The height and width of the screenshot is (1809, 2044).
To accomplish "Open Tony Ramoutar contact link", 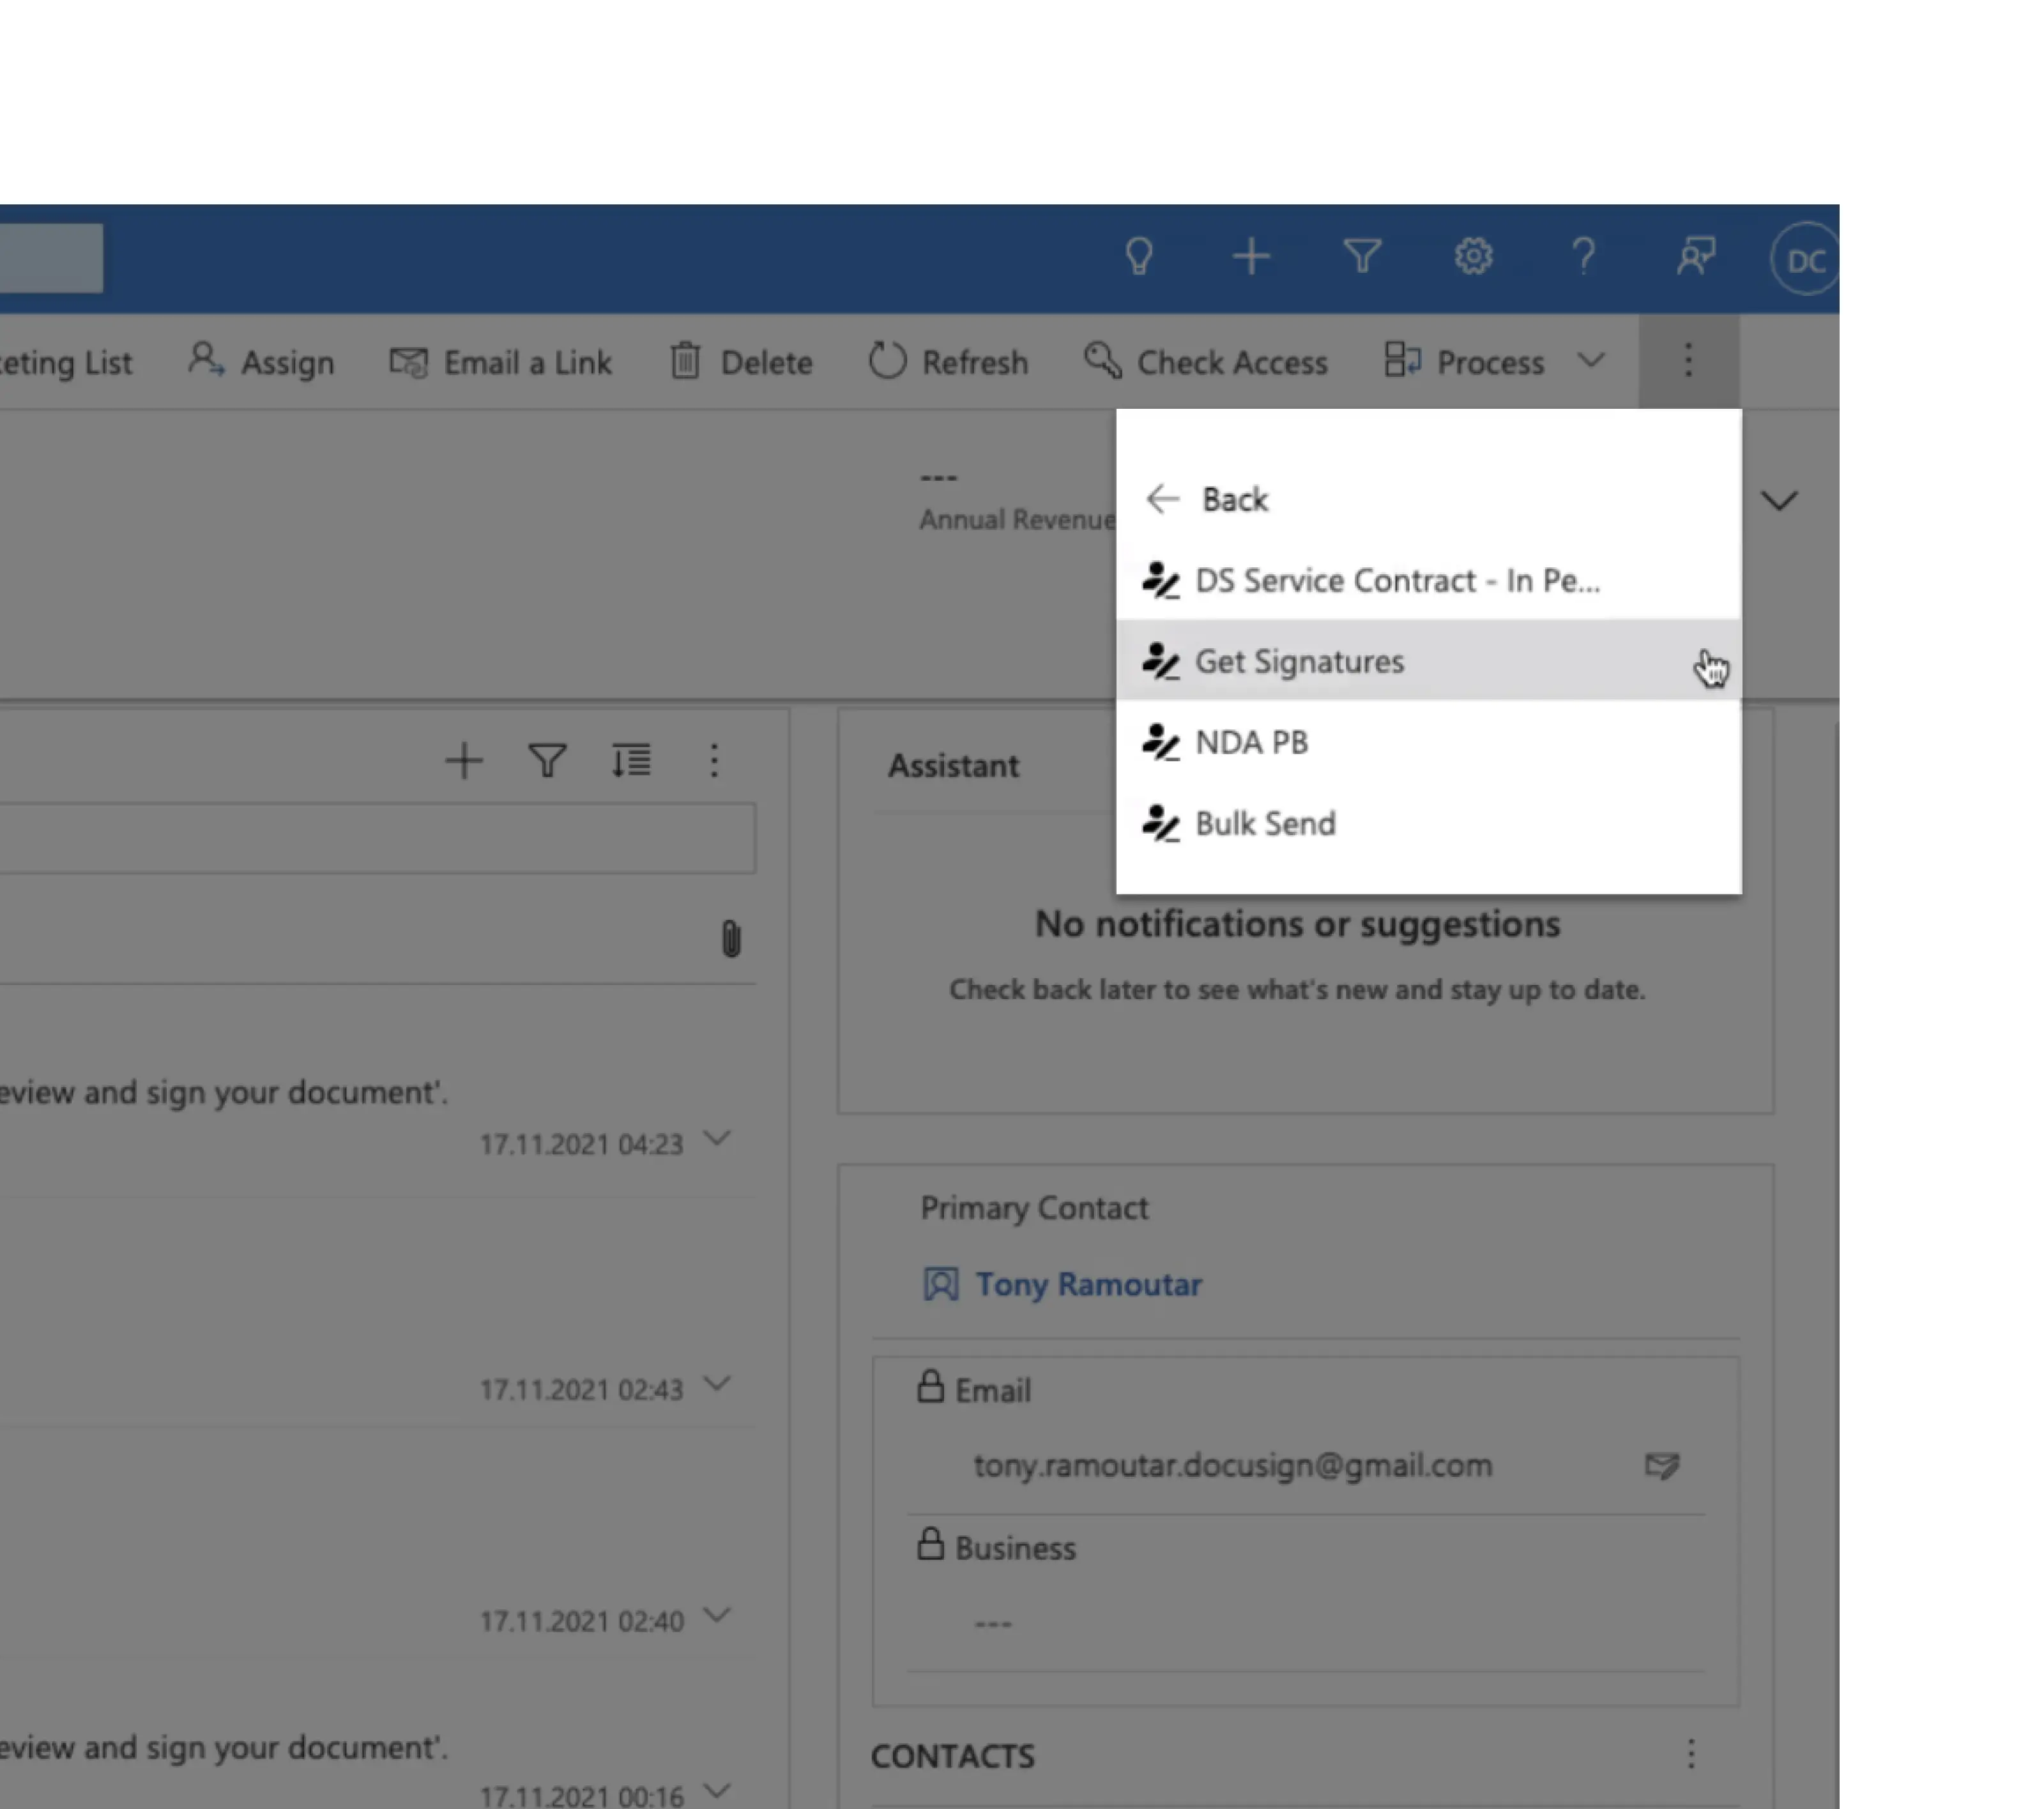I will [x=1088, y=1284].
